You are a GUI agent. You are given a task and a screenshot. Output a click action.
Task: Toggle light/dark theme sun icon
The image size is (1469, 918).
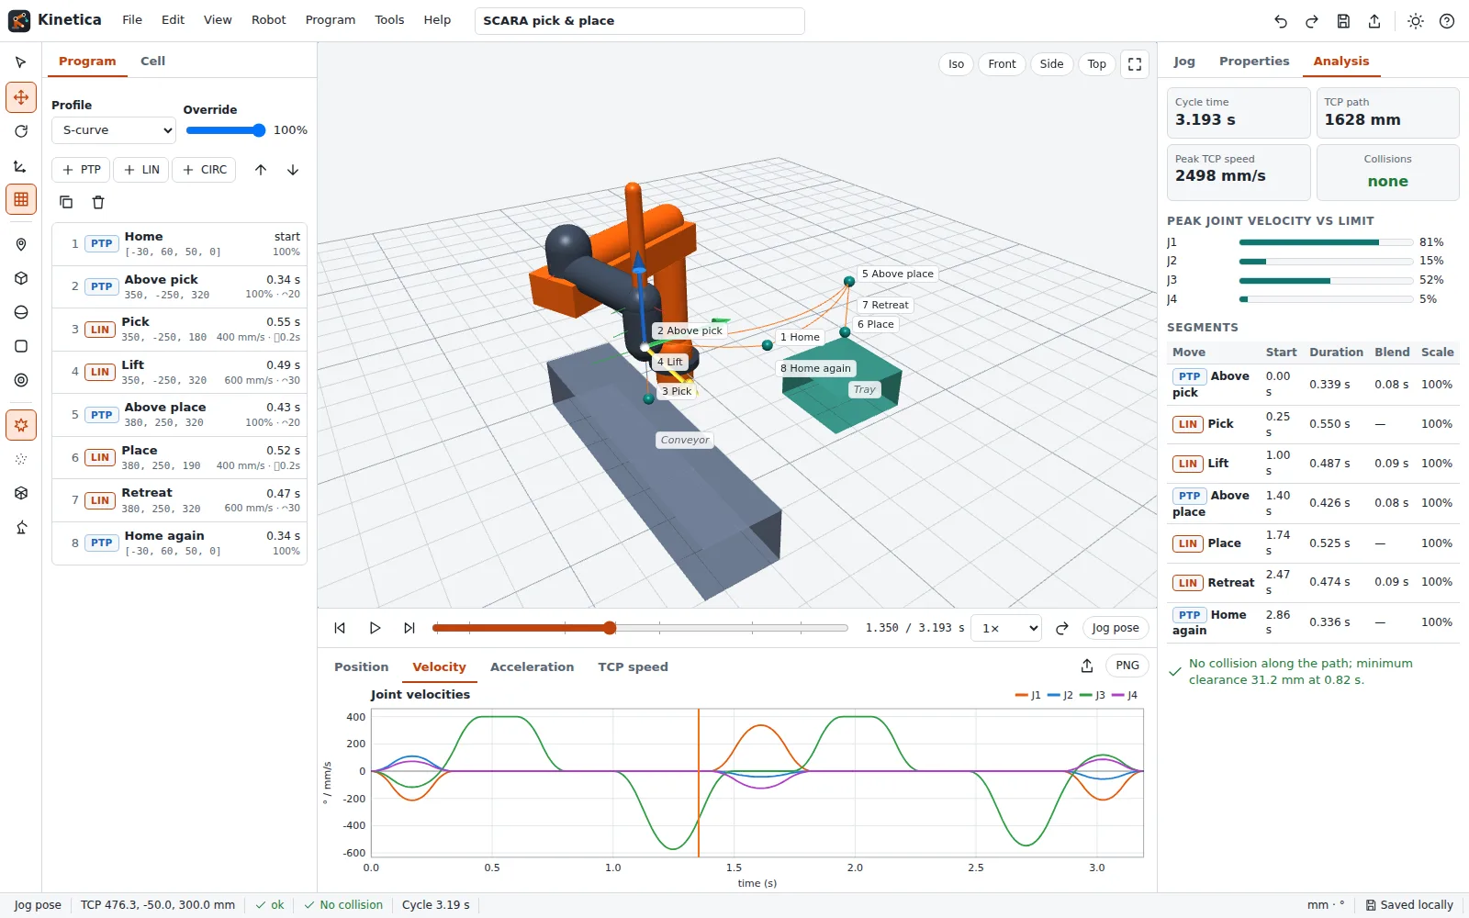click(x=1416, y=21)
